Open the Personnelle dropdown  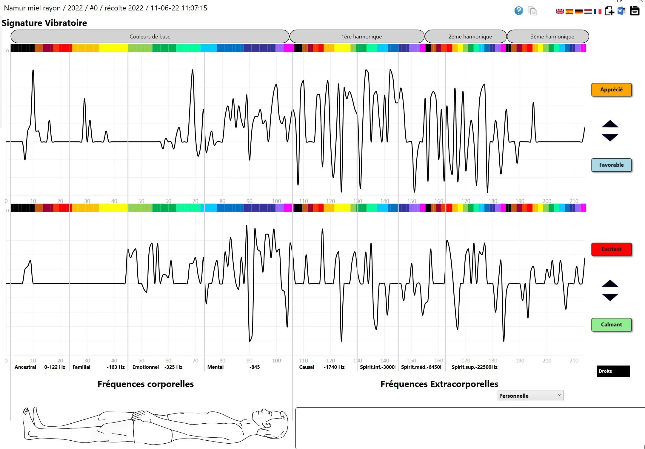tap(530, 396)
